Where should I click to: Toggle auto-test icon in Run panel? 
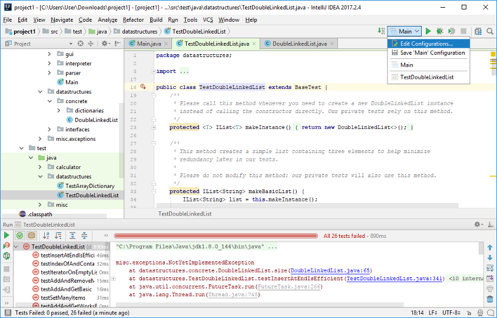pos(6,256)
